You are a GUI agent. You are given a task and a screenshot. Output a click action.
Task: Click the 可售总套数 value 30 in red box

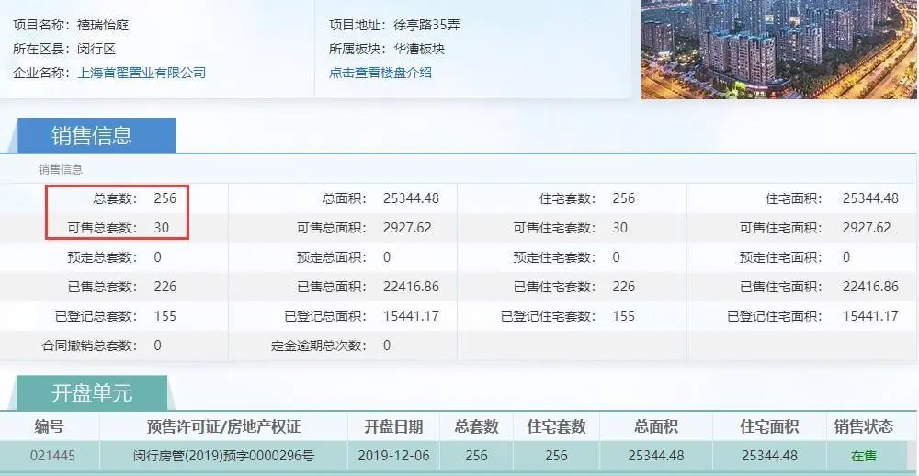pos(161,228)
